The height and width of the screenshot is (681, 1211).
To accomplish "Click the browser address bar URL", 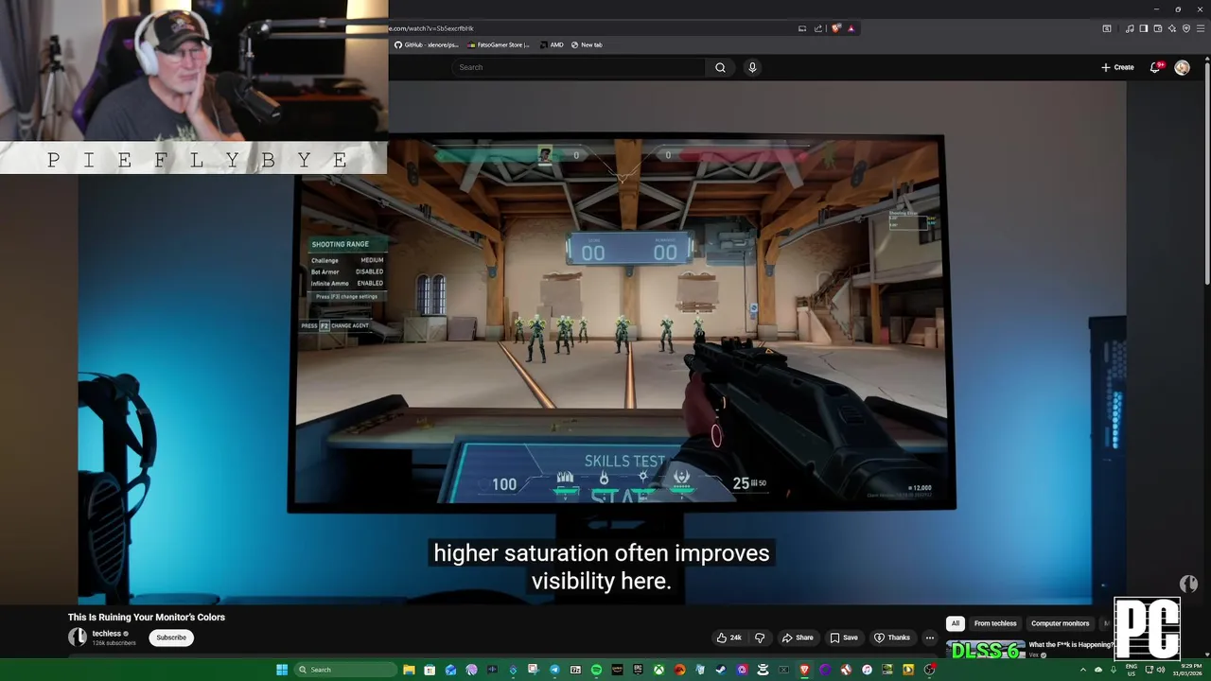I will 430,28.
